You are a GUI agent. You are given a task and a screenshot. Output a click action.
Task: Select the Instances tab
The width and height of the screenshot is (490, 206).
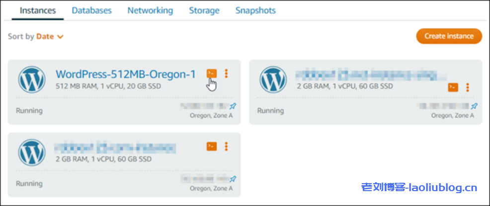tap(38, 10)
